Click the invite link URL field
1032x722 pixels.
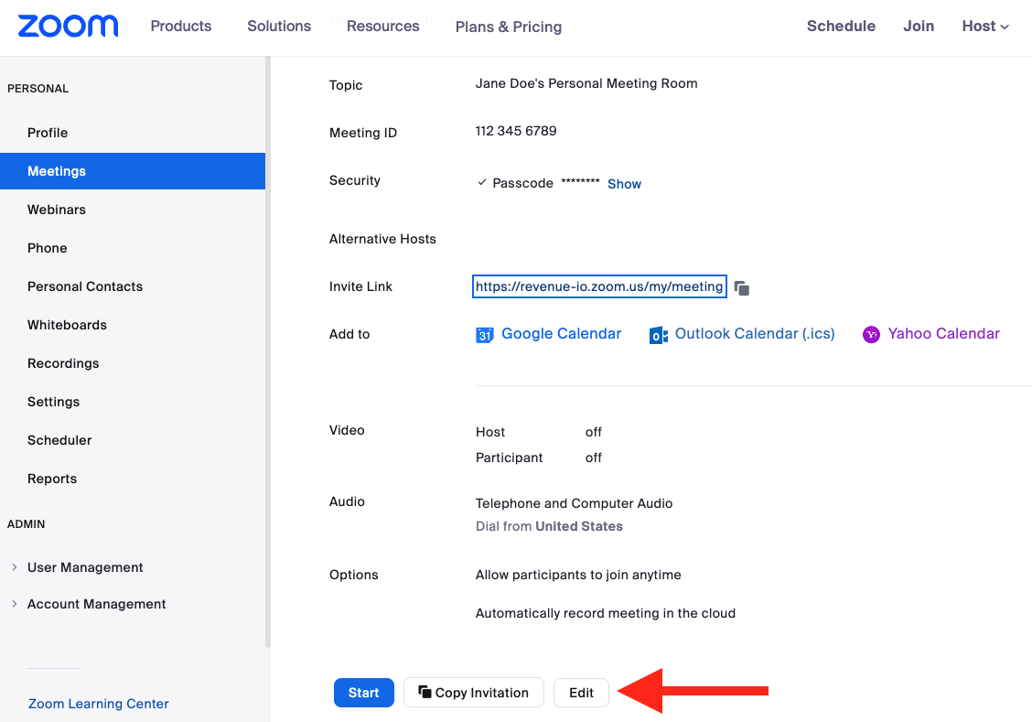599,286
